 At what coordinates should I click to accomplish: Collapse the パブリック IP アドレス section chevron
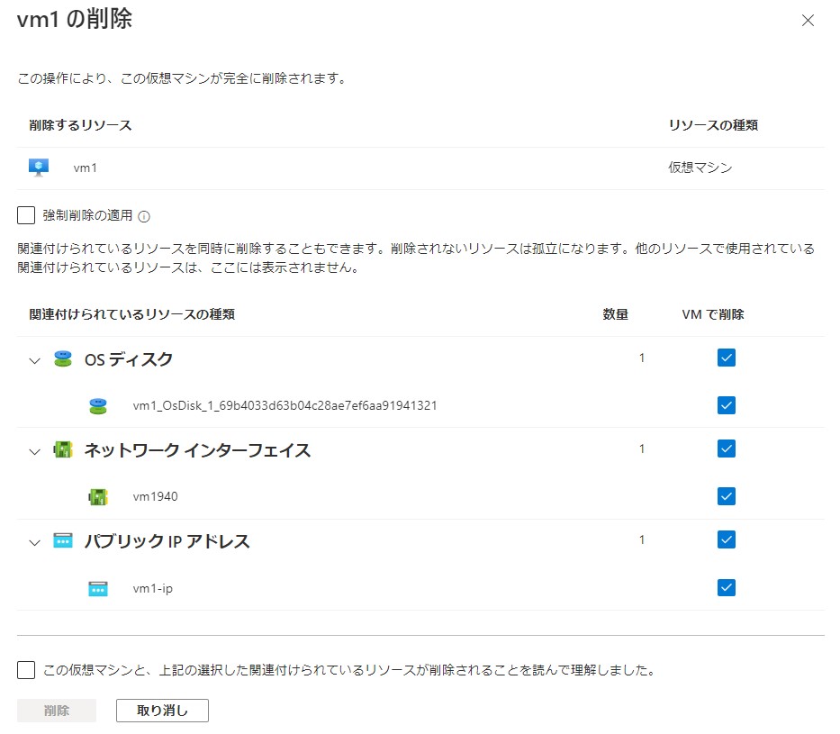point(35,542)
